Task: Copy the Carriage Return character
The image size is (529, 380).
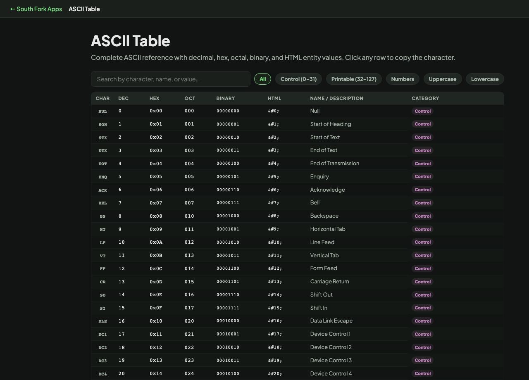Action: pyautogui.click(x=102, y=282)
